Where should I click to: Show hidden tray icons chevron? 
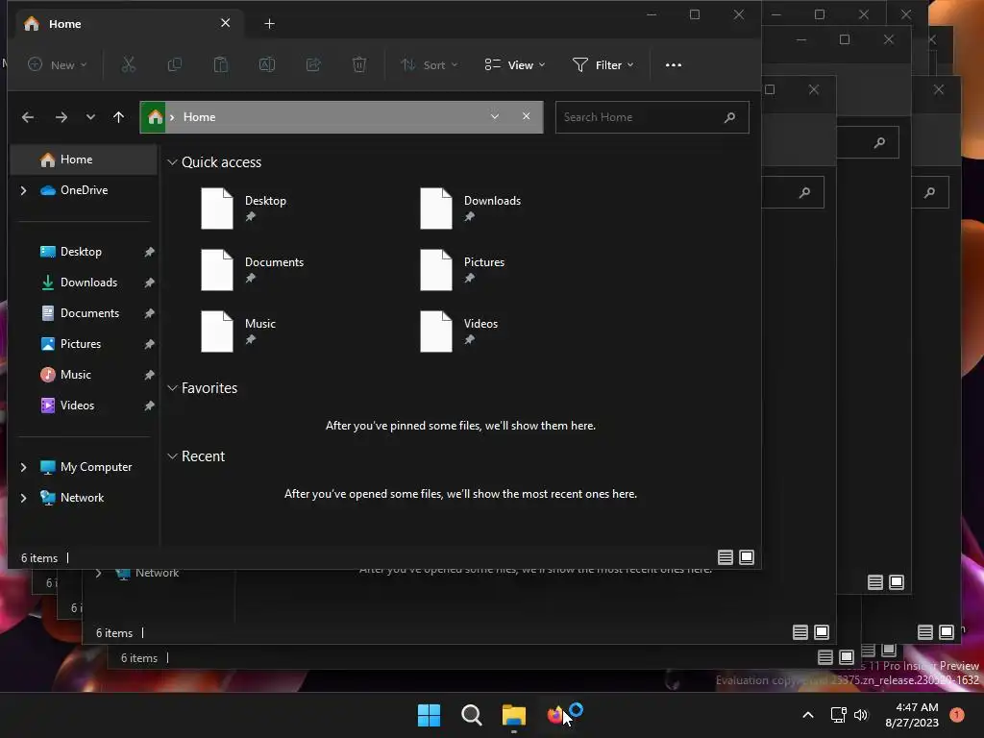pyautogui.click(x=808, y=715)
